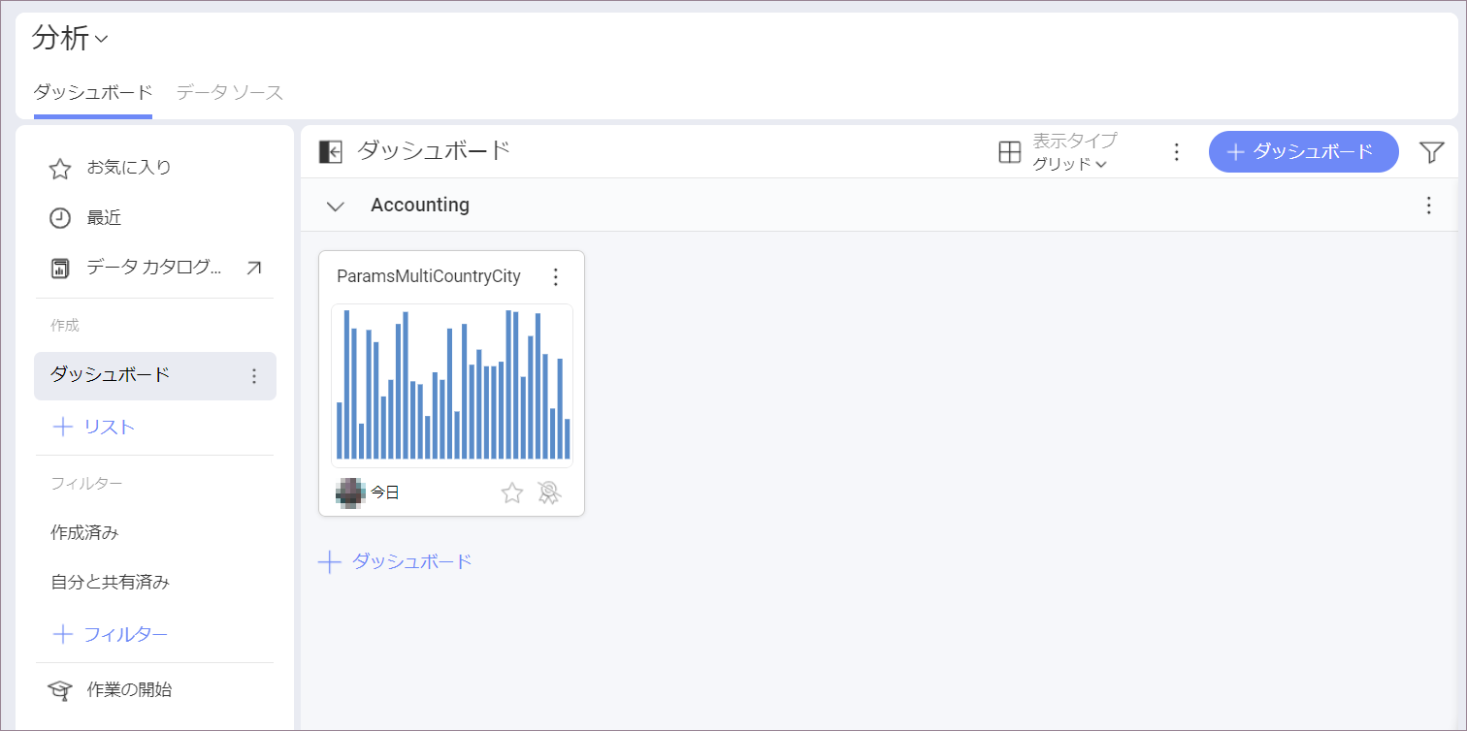Collapse the left sidebar panel
This screenshot has height=731, width=1467.
pos(330,151)
